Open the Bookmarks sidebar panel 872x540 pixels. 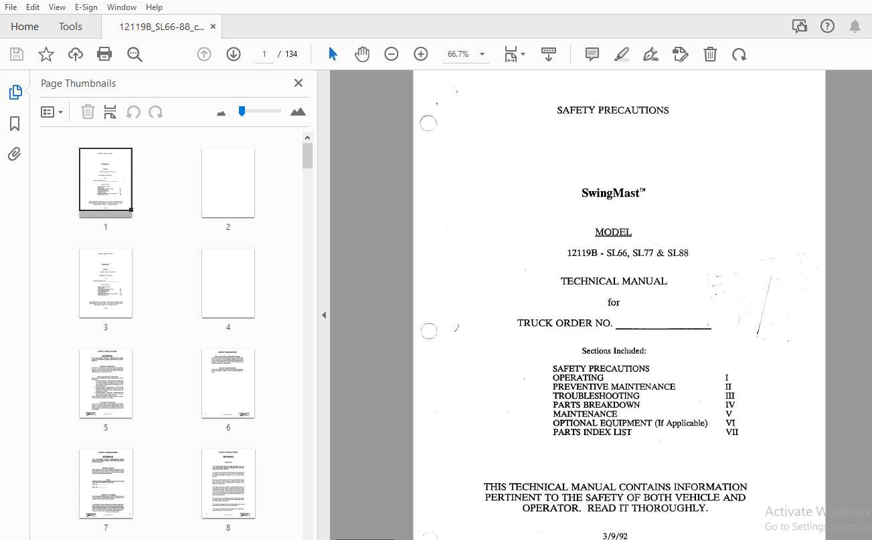(15, 124)
